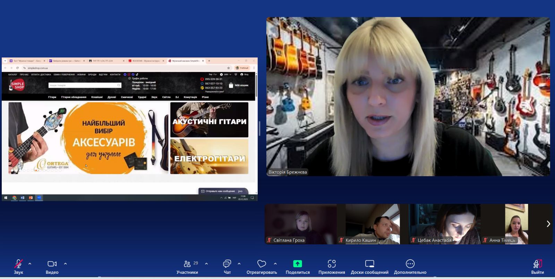Open Доски сообщений whiteboards

[x=369, y=264]
